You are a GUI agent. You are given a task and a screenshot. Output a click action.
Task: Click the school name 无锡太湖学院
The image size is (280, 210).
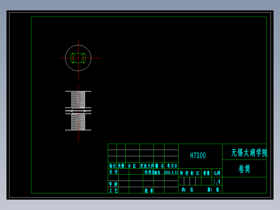(x=249, y=152)
